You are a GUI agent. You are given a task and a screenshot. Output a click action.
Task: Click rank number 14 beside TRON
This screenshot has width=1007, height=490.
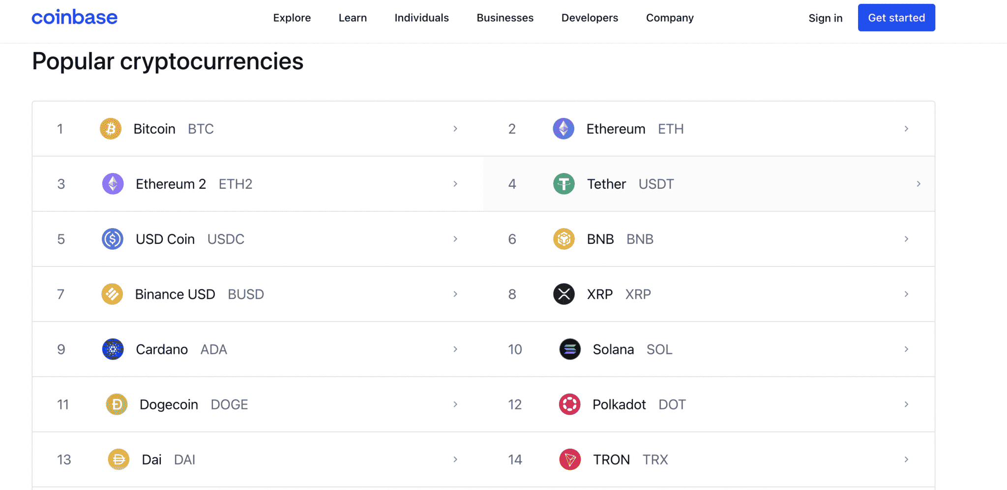515,460
